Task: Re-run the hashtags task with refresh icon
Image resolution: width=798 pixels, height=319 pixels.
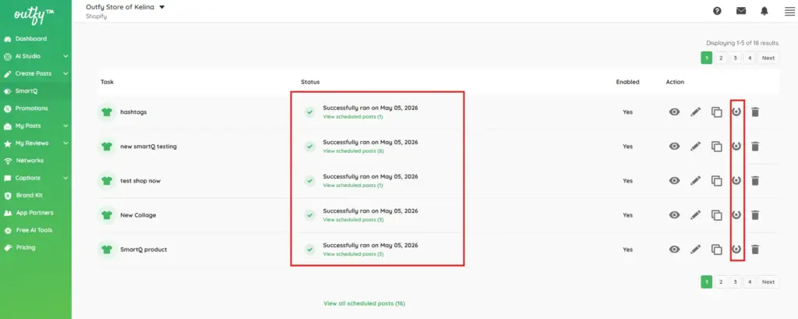Action: [736, 112]
